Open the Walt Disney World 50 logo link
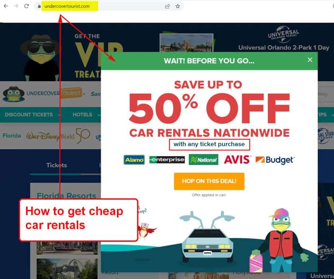Viewport: 334px width, 279px height. point(58,136)
